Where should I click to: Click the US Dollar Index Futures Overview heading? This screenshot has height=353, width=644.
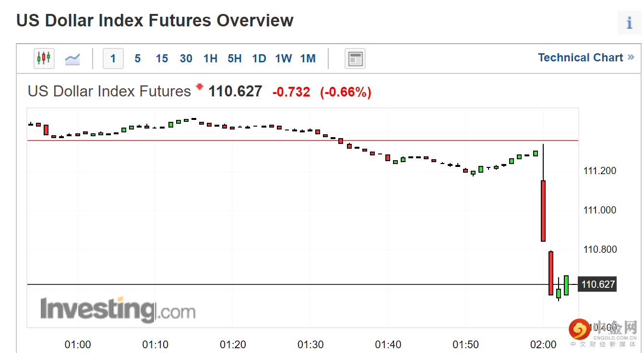[x=155, y=21]
